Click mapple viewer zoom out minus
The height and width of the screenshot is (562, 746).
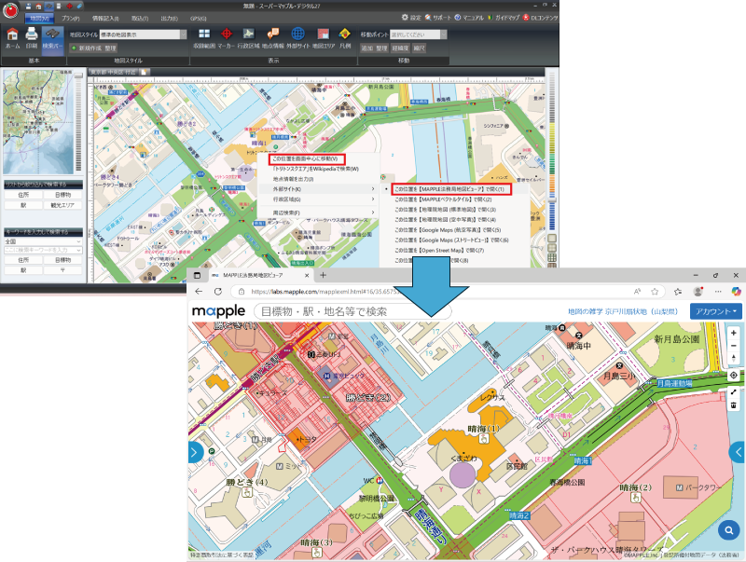pos(733,346)
